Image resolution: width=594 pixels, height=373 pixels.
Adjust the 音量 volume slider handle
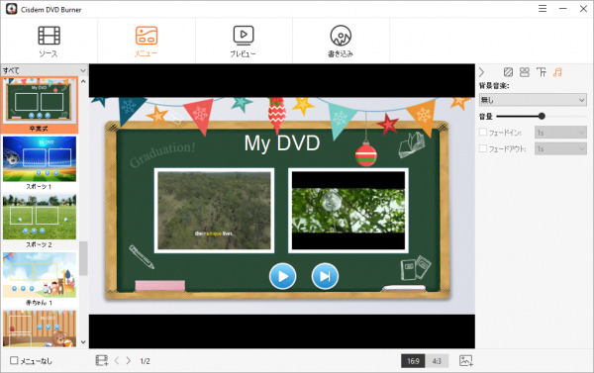point(542,116)
